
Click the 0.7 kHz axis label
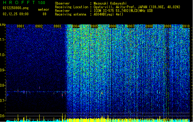coord(3,101)
